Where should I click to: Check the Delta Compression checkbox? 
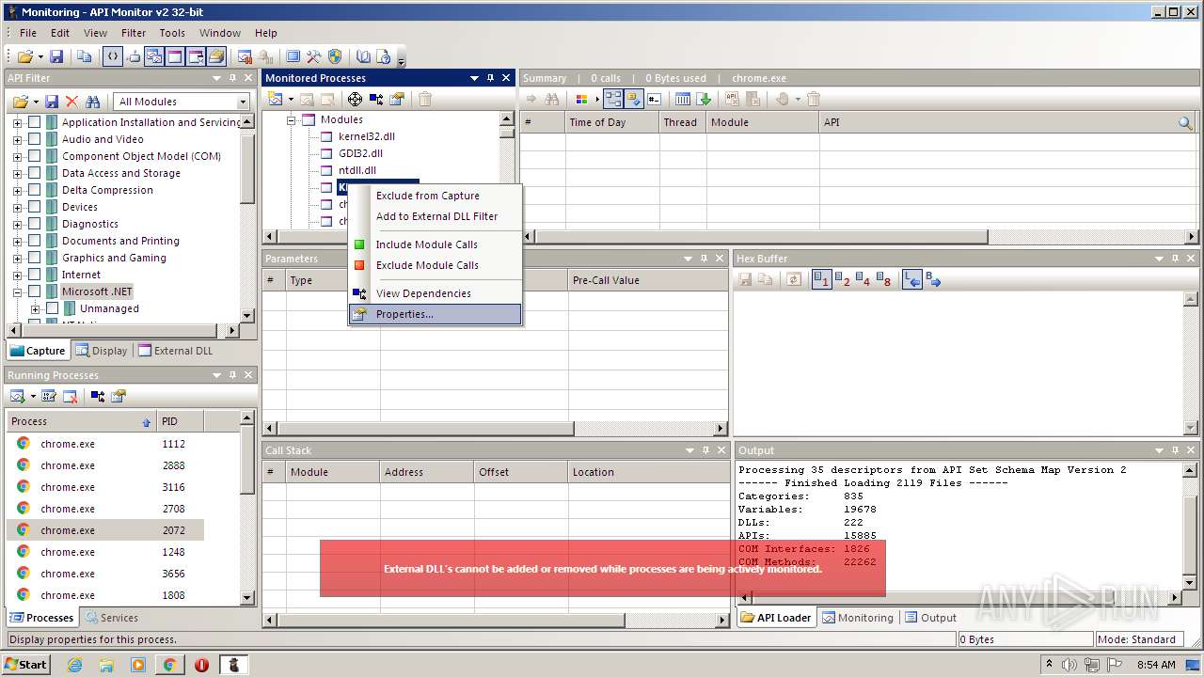[x=34, y=190]
